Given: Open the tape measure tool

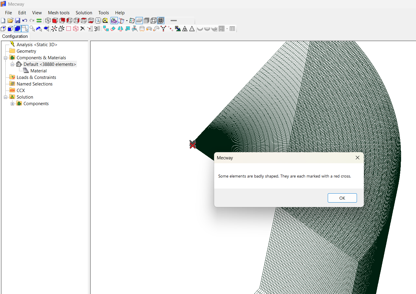Looking at the screenshot, I should pos(105,21).
